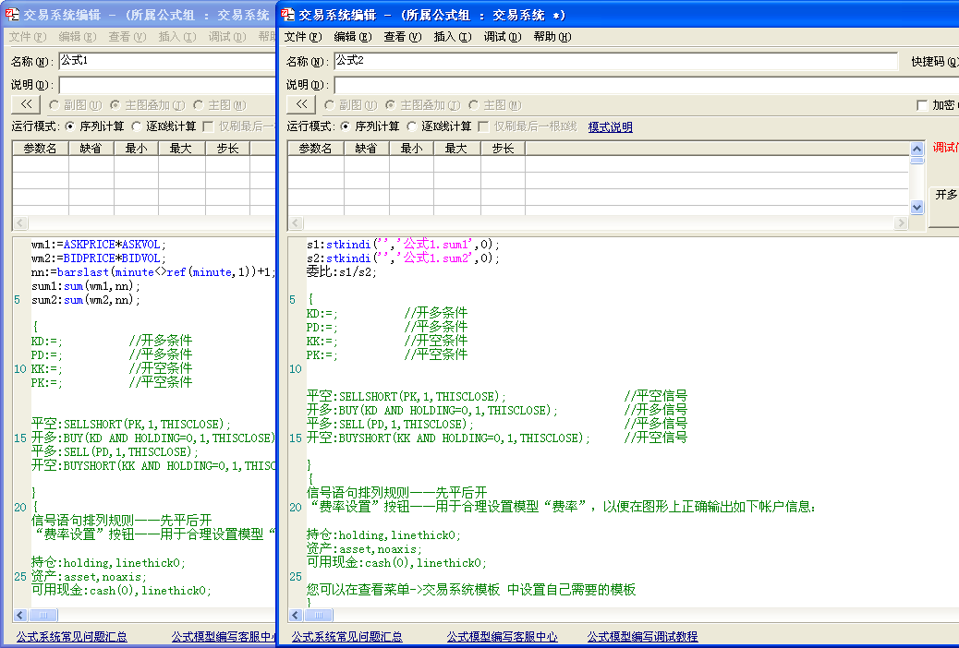Click the title bar icon of 公式1 window

tap(12, 14)
